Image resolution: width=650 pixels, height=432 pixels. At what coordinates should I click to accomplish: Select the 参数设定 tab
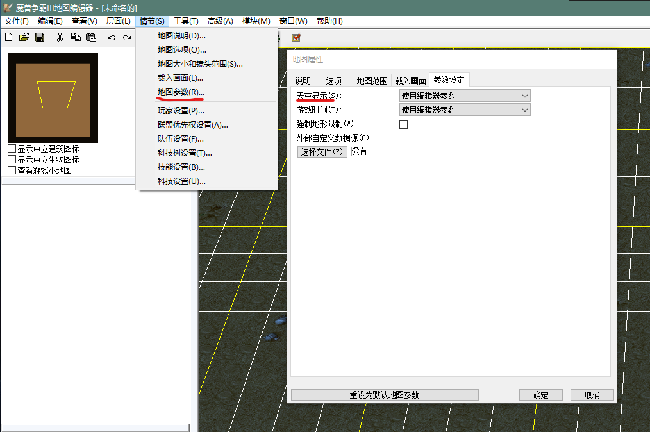449,79
